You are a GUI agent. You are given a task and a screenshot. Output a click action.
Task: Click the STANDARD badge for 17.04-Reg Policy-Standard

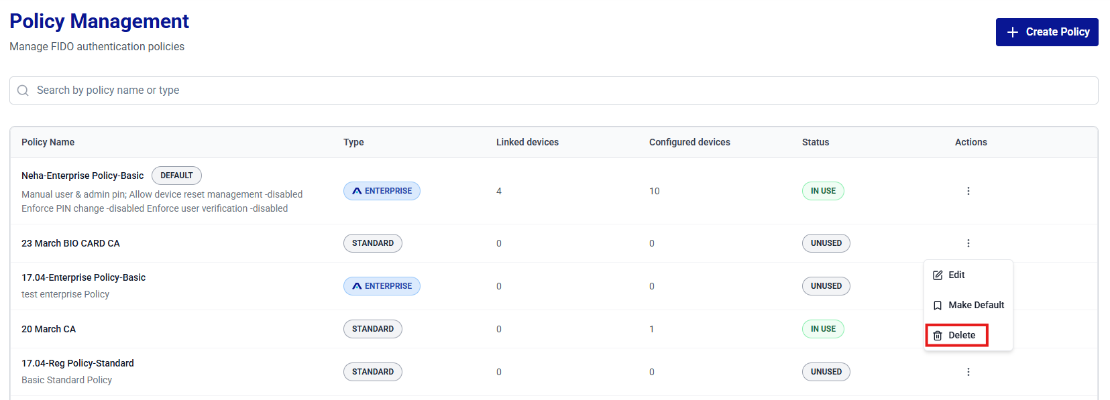pos(372,372)
